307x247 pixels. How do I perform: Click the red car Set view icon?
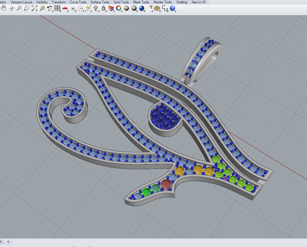(x=65, y=8)
